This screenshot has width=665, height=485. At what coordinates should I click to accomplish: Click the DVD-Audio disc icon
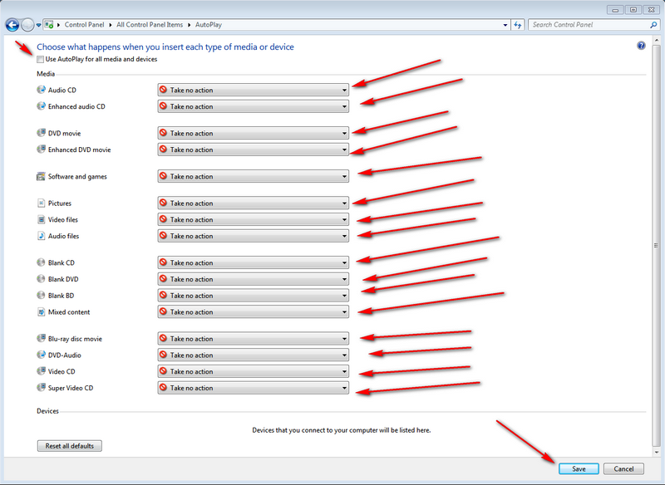point(41,355)
